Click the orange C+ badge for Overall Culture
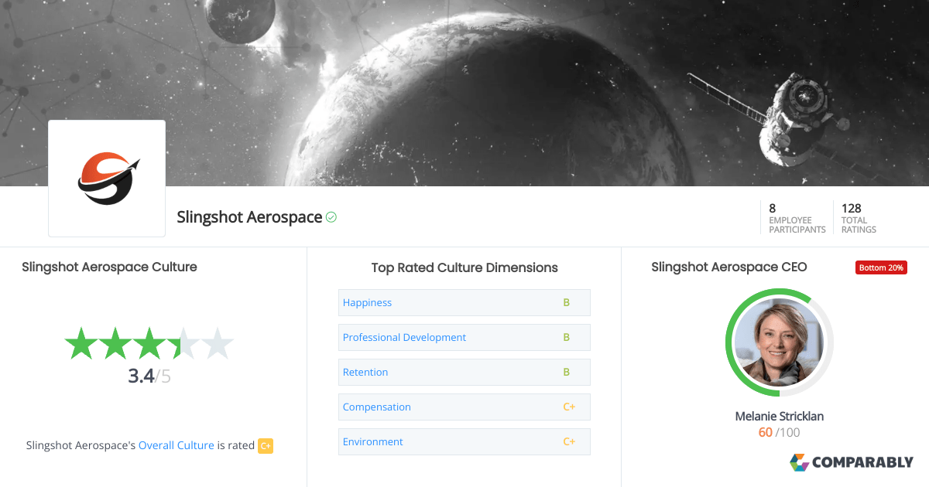 [266, 446]
